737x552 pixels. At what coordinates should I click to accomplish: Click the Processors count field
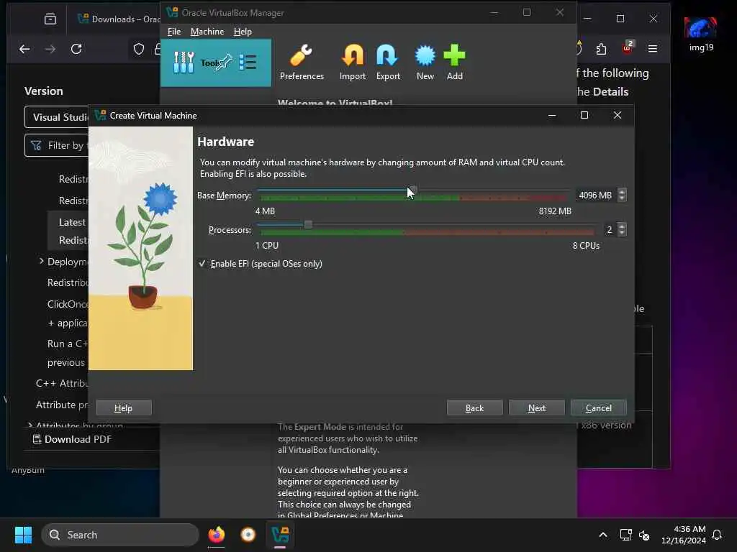pyautogui.click(x=610, y=229)
